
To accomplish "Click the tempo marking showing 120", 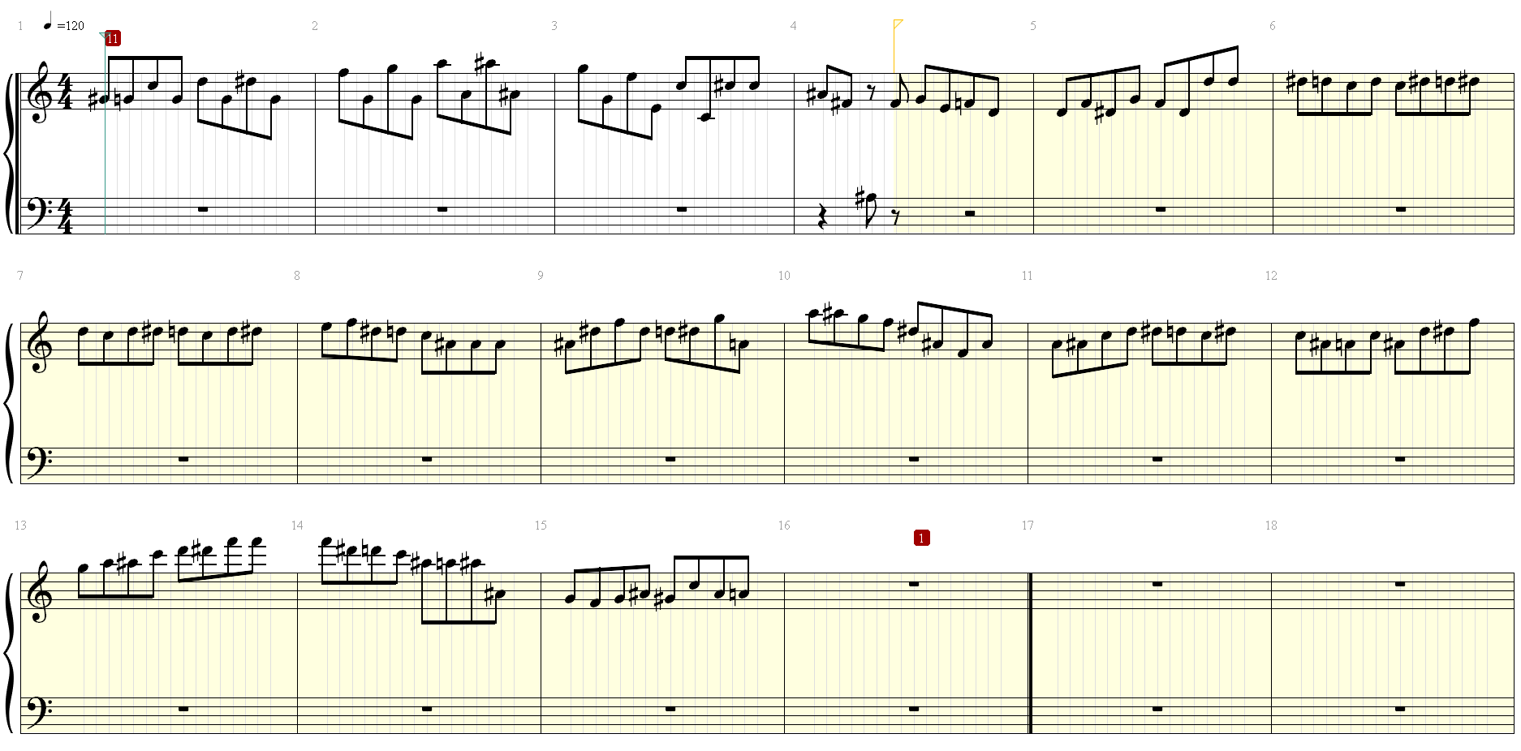I will (63, 24).
